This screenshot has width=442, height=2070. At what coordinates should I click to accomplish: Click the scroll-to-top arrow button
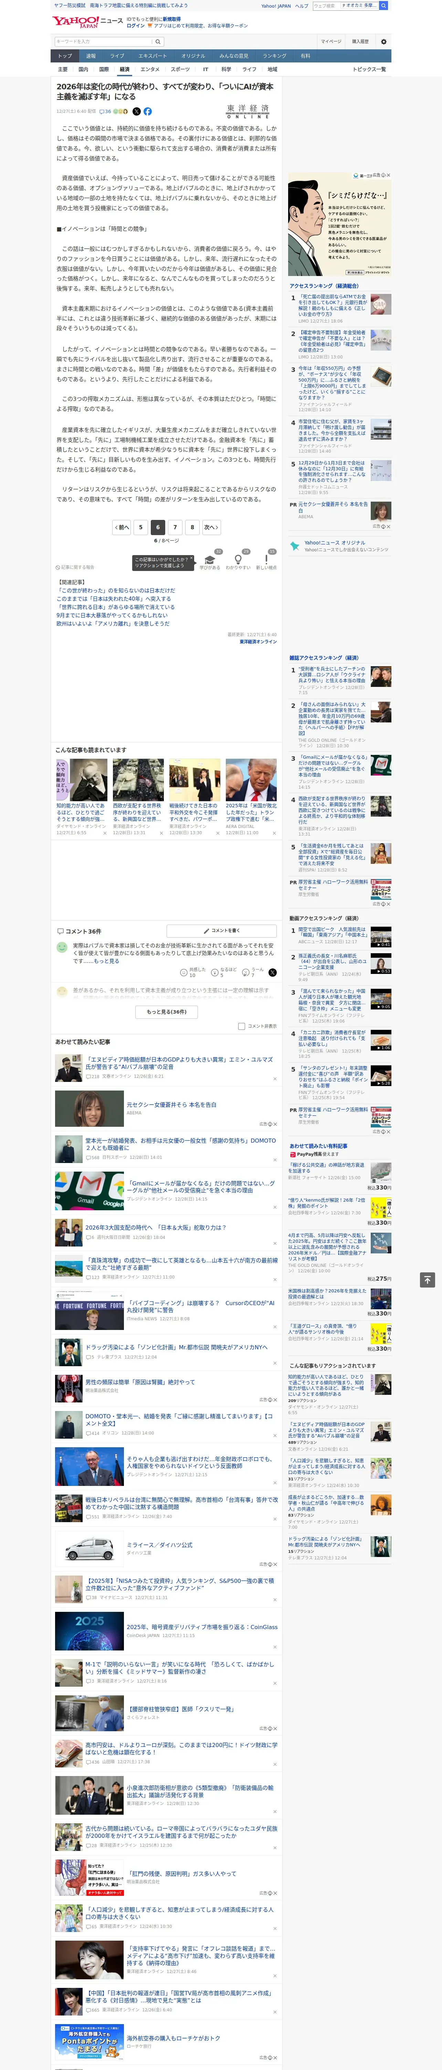coord(428,1279)
